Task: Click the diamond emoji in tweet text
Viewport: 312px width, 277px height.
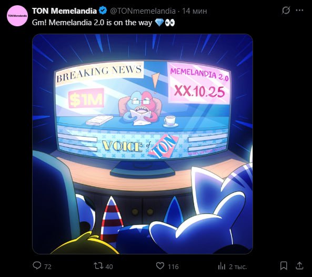Action: point(159,23)
